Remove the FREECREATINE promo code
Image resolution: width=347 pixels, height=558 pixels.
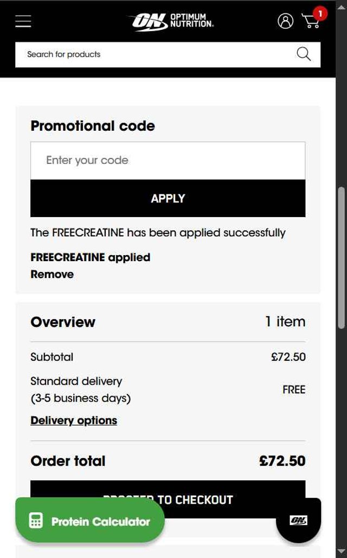point(52,274)
